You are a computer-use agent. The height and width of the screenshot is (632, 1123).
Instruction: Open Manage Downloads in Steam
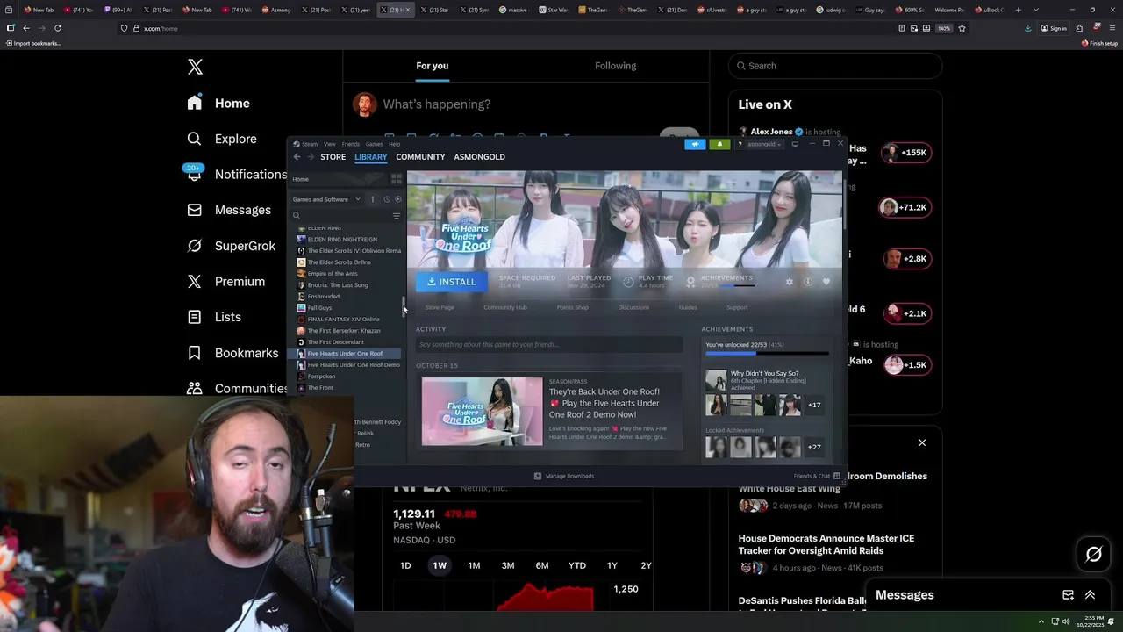[564, 476]
